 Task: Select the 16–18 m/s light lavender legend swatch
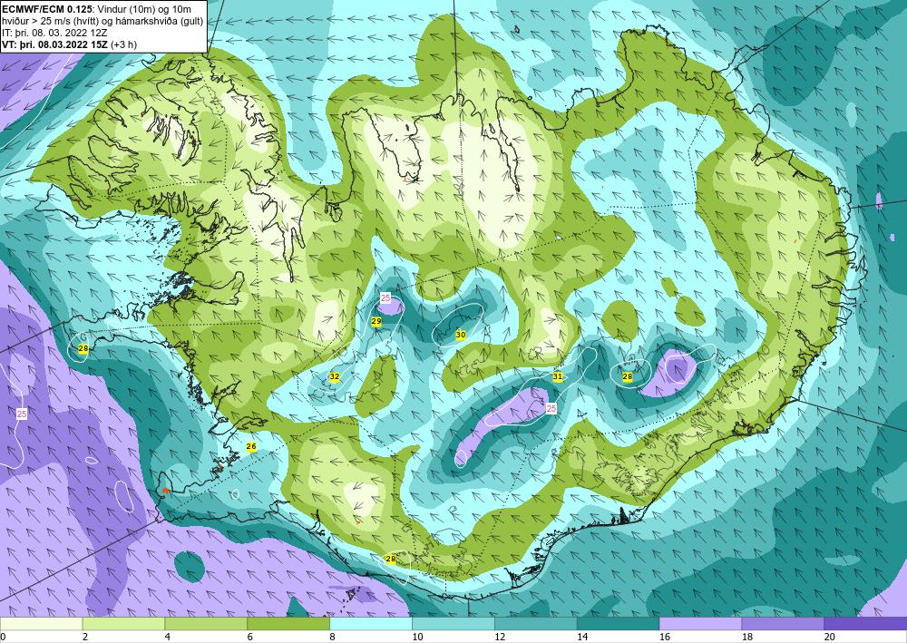pos(700,624)
